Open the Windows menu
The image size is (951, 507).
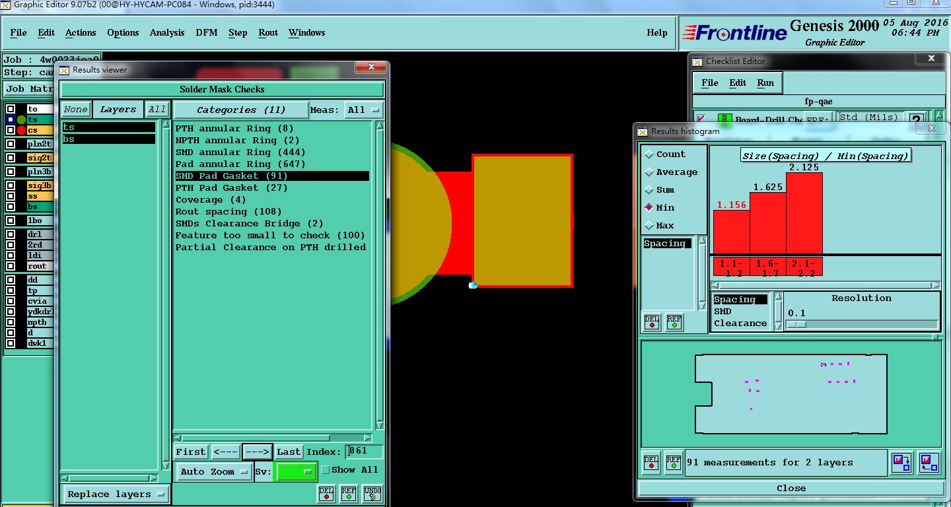pyautogui.click(x=307, y=32)
